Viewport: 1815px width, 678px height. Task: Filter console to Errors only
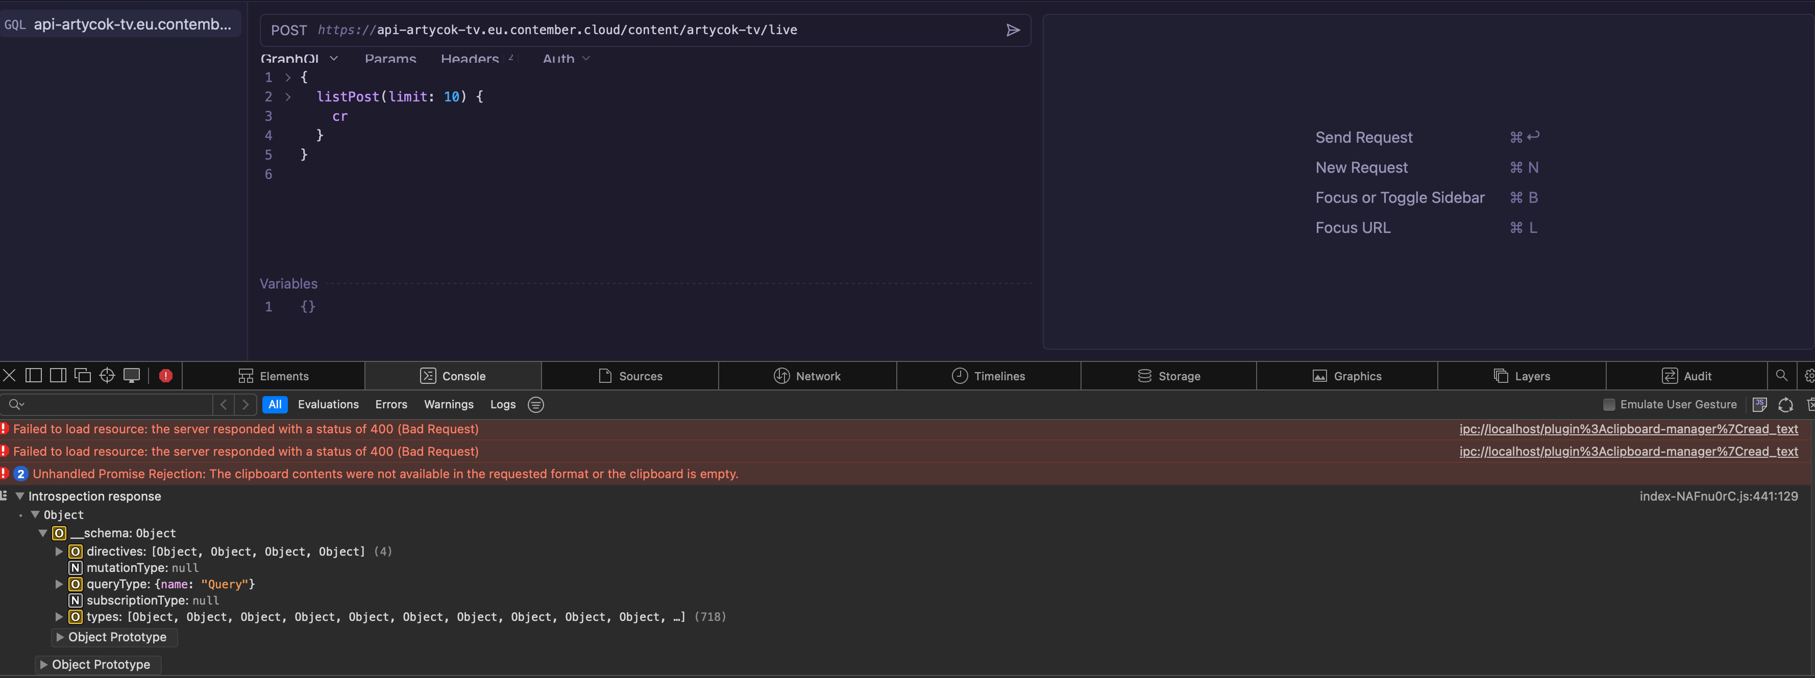click(391, 404)
